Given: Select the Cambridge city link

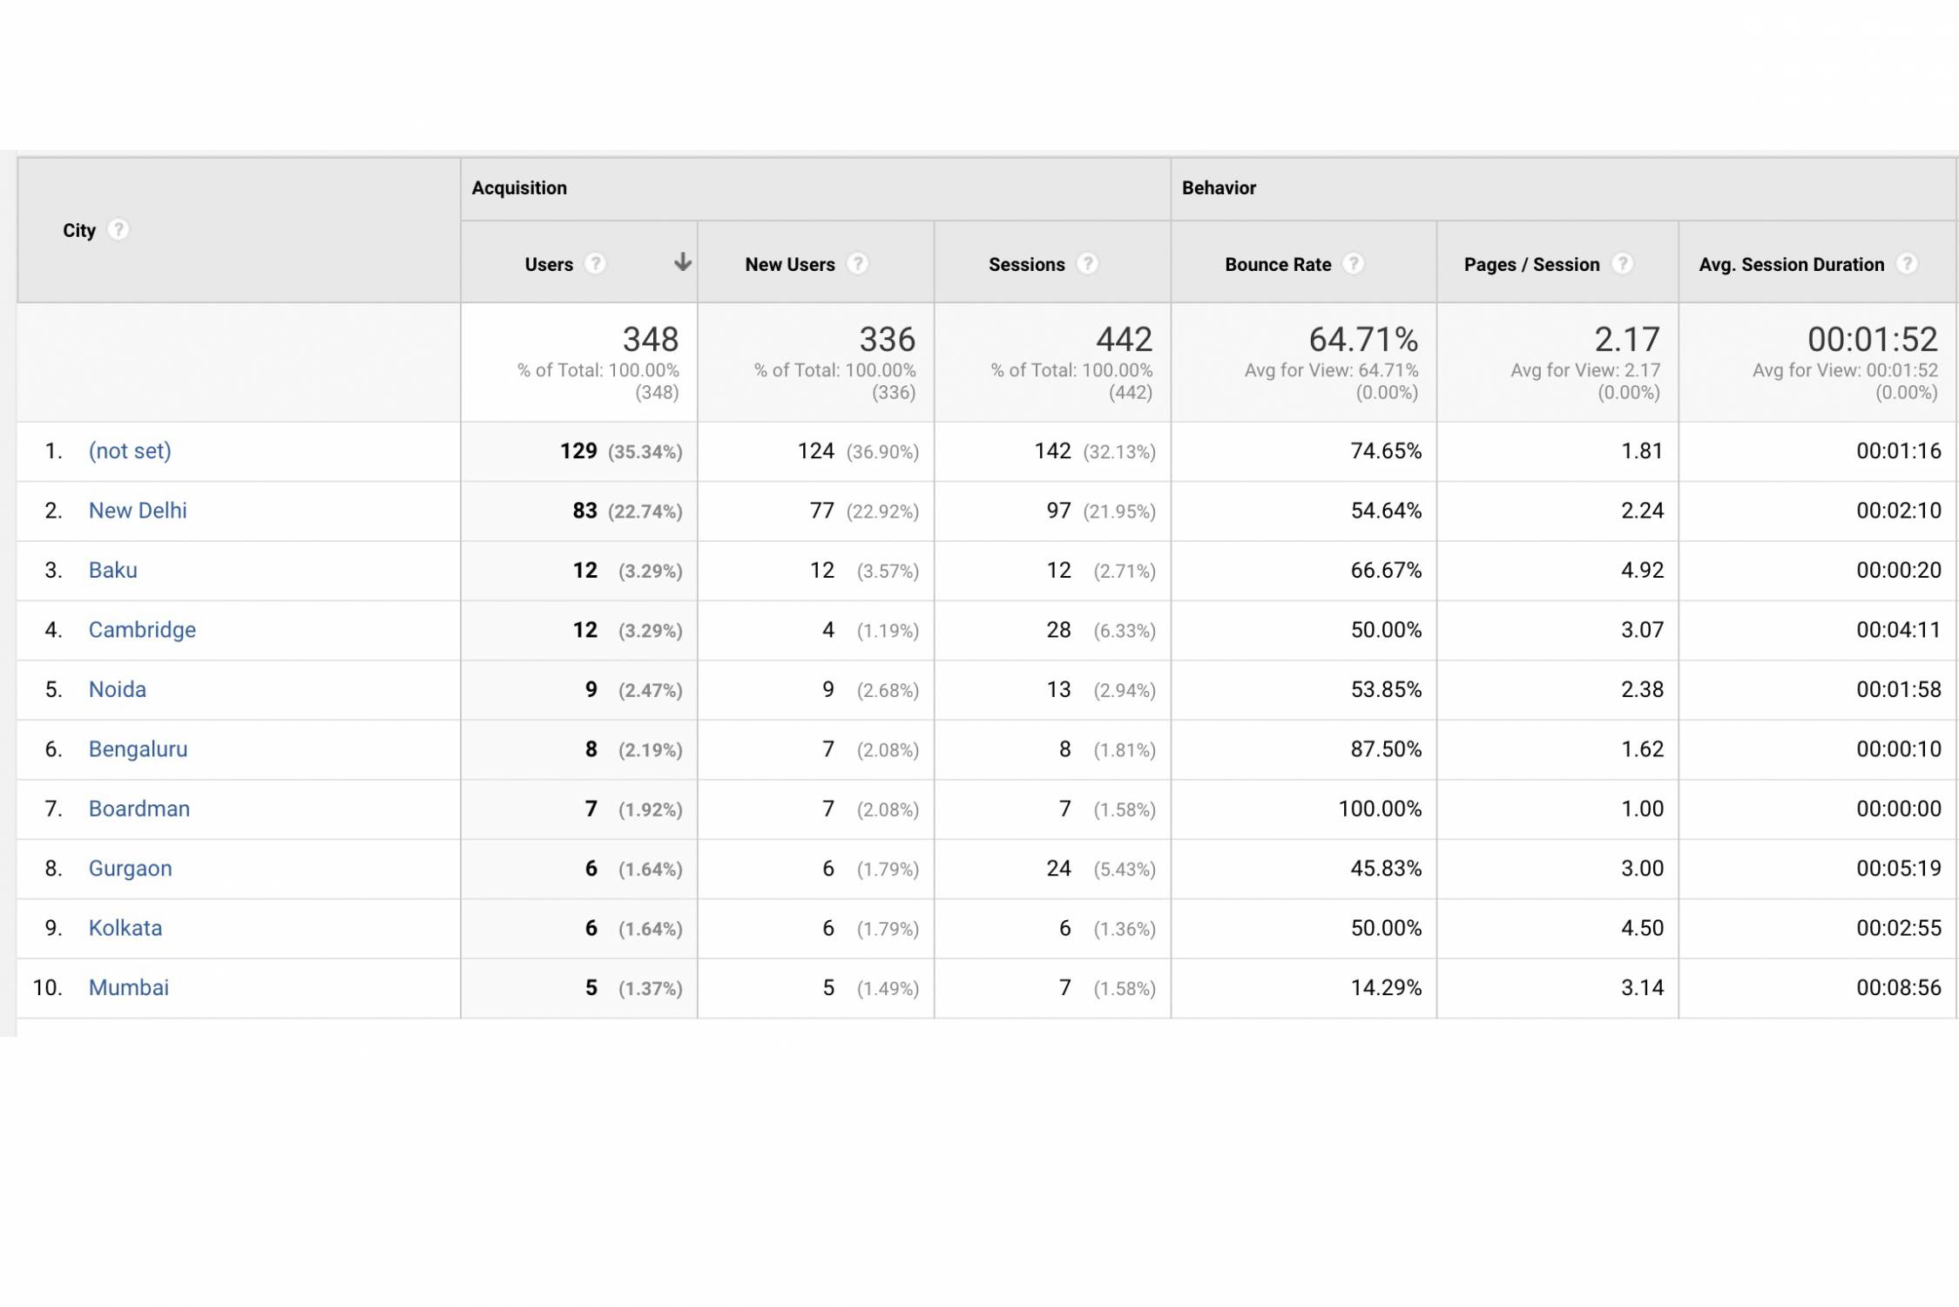Looking at the screenshot, I should point(142,630).
